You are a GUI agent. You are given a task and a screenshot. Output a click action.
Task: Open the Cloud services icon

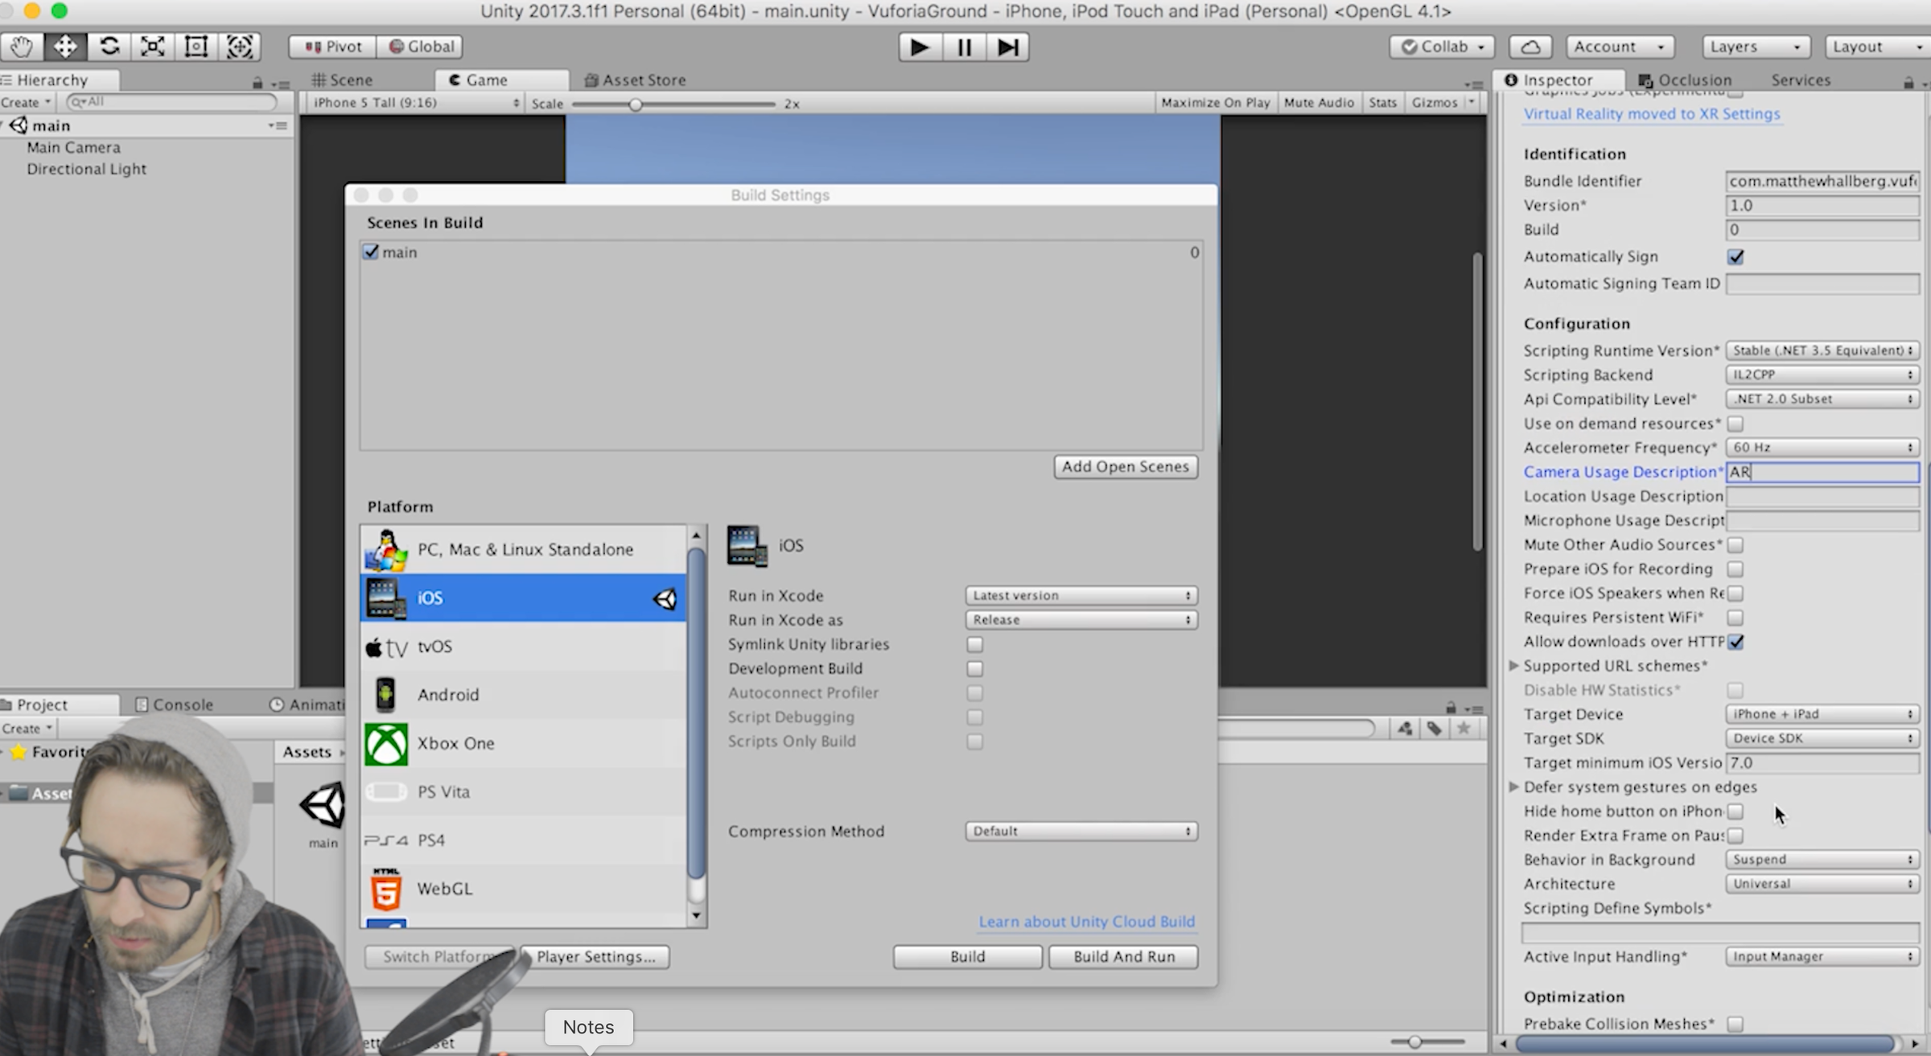[1530, 47]
